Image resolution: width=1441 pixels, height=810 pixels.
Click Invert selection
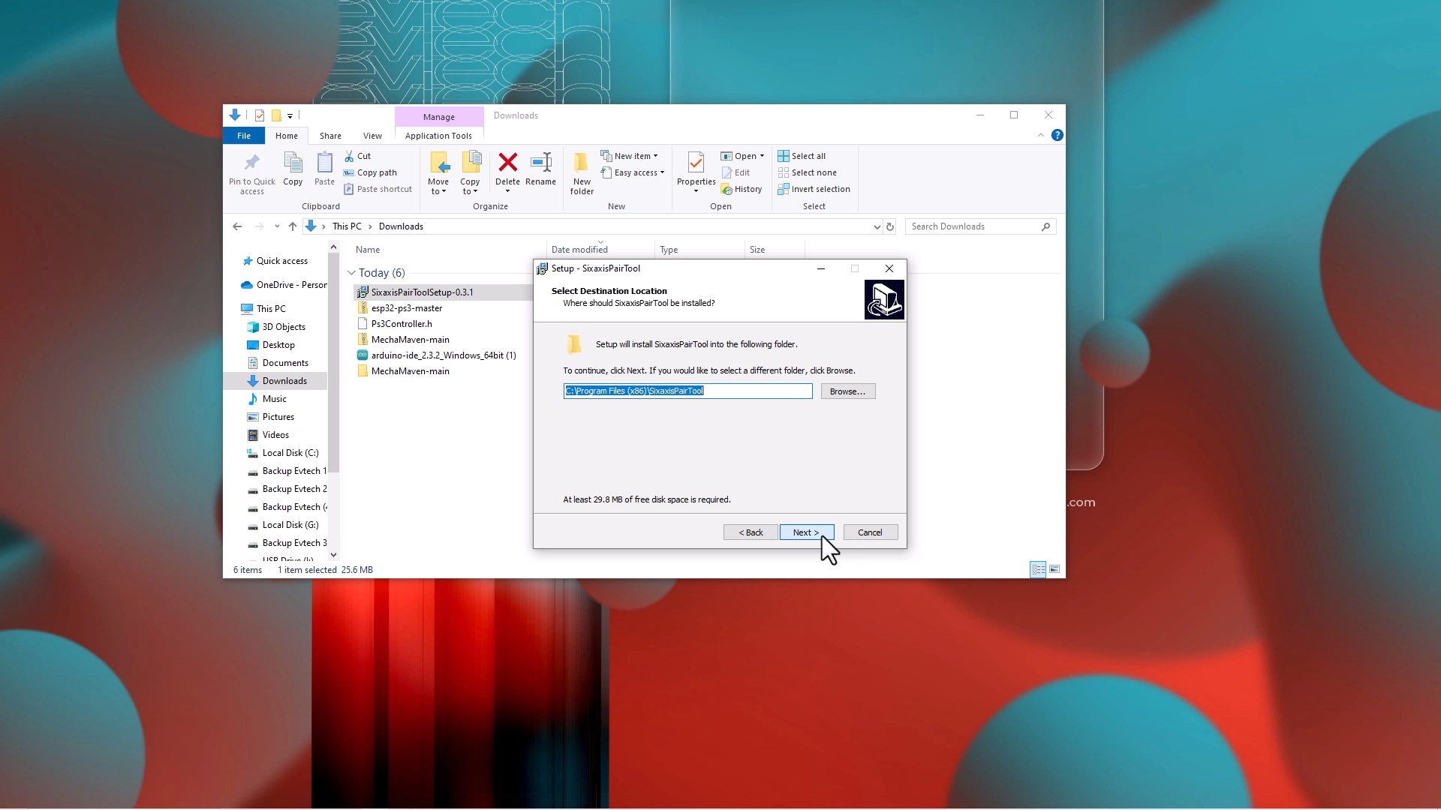814,189
